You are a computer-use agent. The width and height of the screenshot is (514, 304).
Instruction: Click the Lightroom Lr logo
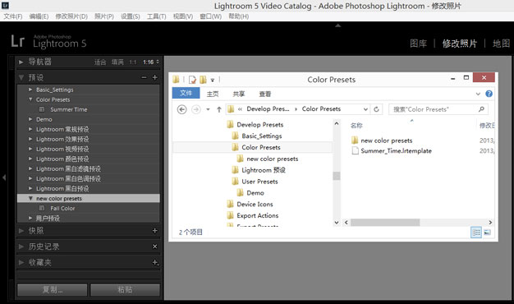[x=17, y=41]
